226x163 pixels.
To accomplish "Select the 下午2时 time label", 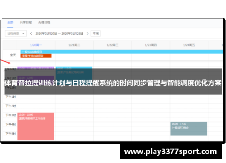I will (x=11, y=106).
